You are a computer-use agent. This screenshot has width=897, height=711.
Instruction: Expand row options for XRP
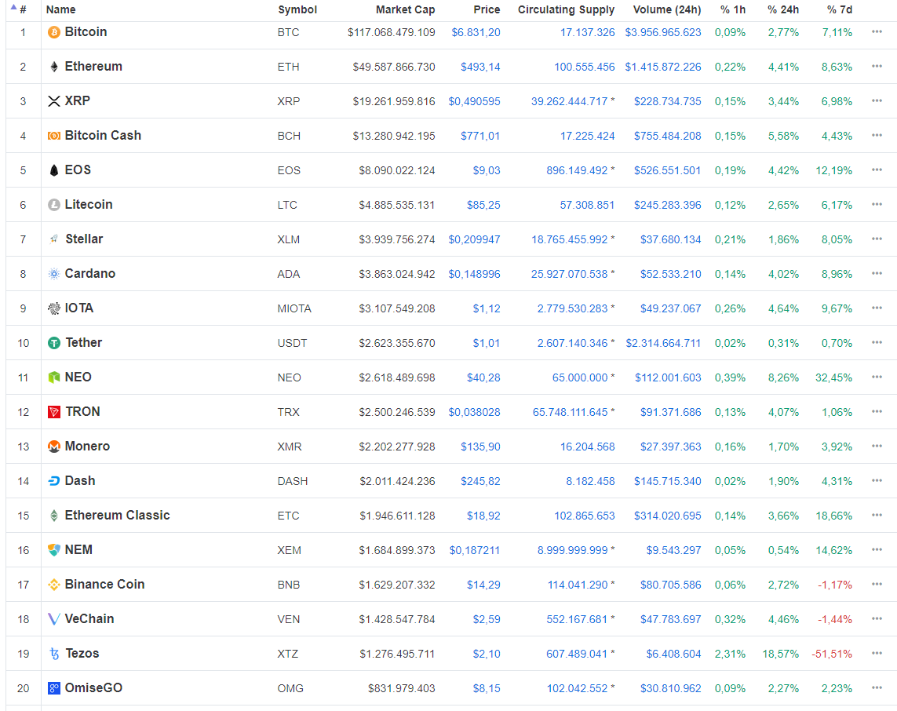point(877,100)
